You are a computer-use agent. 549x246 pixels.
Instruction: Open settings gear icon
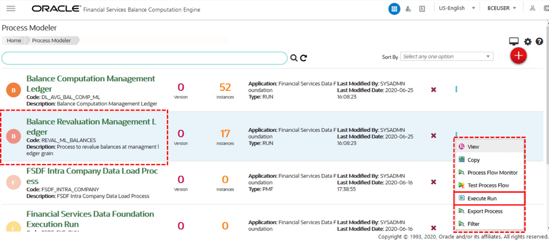[x=528, y=42]
